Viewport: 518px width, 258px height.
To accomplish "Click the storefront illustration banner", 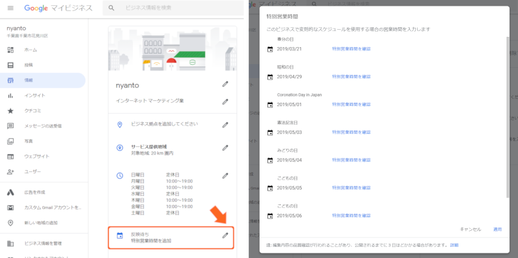I will click(x=172, y=48).
